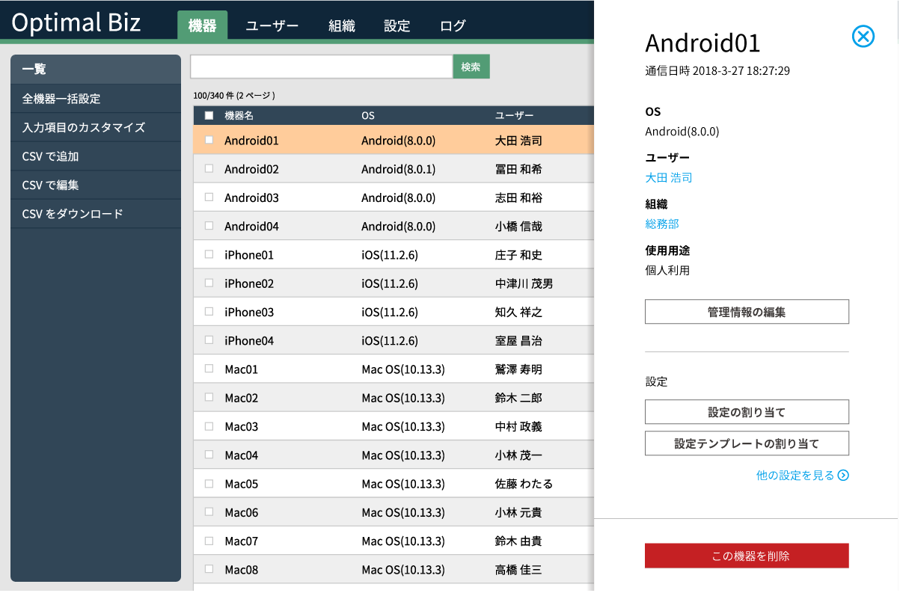Open the 総務部 organization link
The height and width of the screenshot is (593, 900).
click(x=662, y=224)
